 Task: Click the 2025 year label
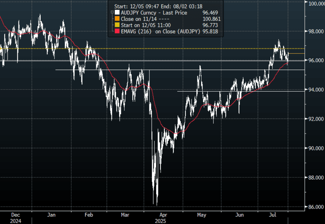pyautogui.click(x=160, y=221)
